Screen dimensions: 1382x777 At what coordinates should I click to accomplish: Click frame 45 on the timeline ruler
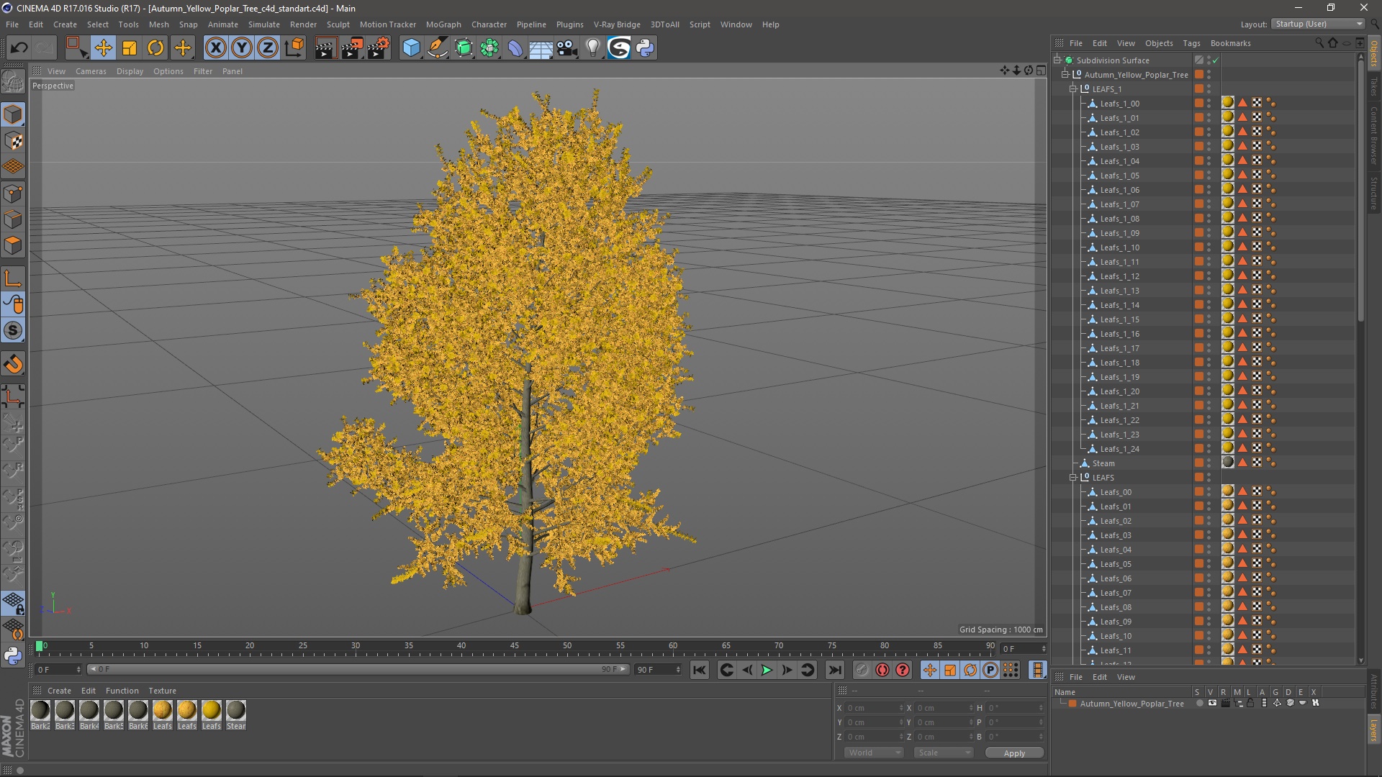pos(514,646)
